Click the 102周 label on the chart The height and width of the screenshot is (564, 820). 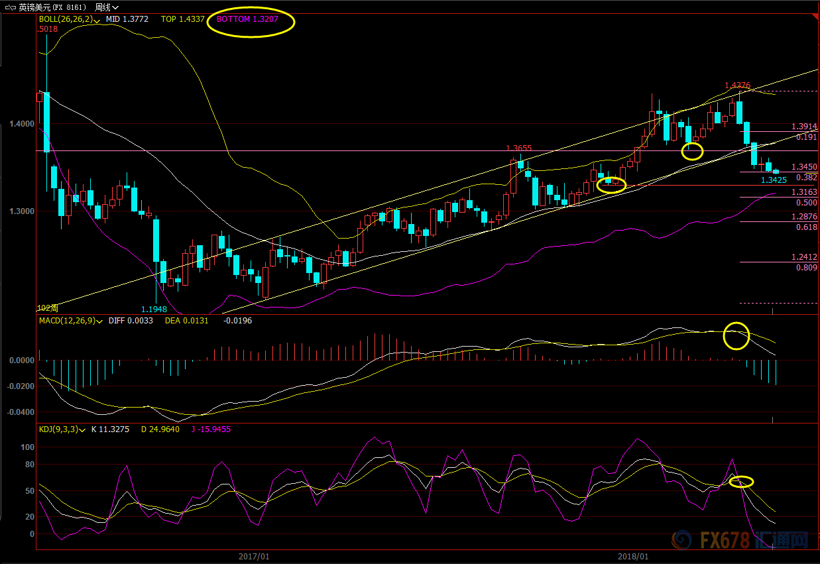48,308
